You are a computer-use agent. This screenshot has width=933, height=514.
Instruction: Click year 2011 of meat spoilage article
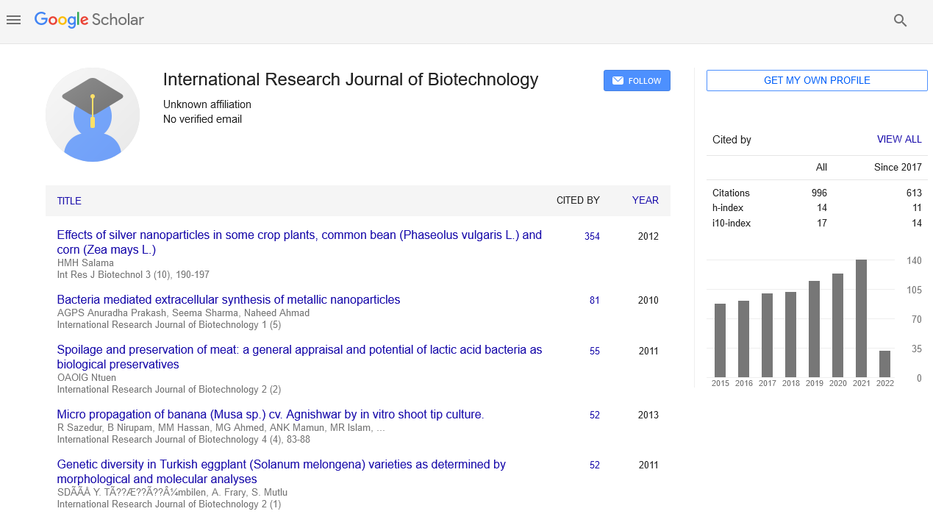[648, 351]
